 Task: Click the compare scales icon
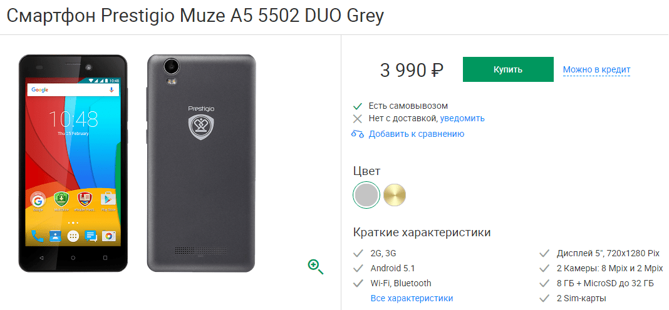pyautogui.click(x=358, y=134)
